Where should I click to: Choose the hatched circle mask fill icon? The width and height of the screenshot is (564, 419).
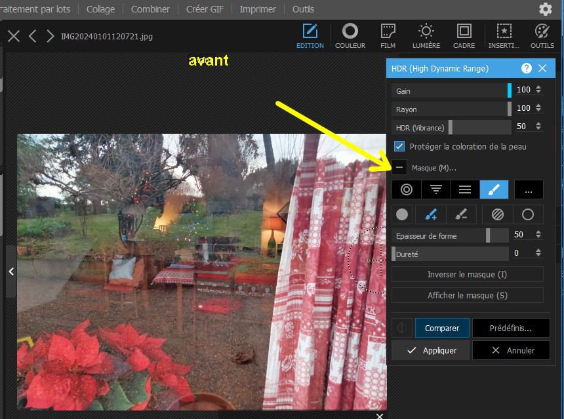tap(498, 214)
